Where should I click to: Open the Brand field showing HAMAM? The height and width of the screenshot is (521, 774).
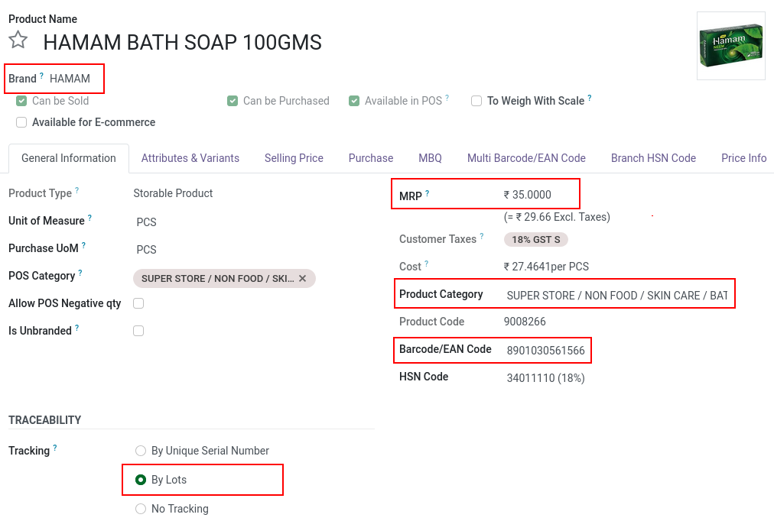click(x=70, y=79)
